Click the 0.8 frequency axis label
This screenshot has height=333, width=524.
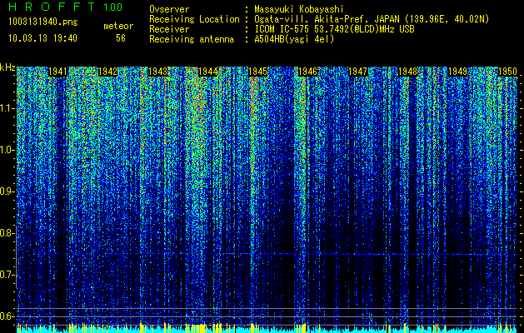(x=7, y=233)
